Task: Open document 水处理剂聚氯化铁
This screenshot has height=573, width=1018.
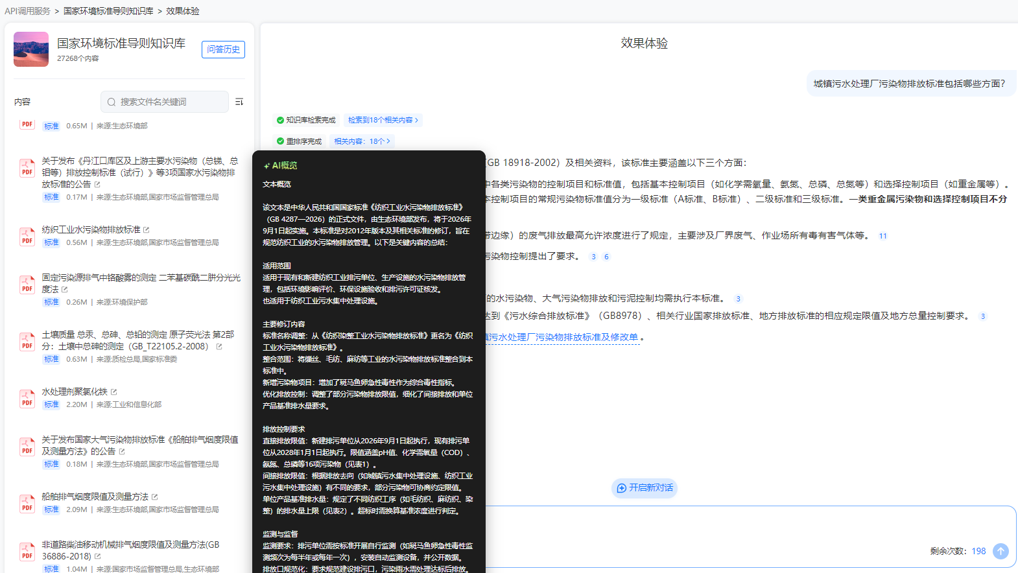Action: pos(75,392)
